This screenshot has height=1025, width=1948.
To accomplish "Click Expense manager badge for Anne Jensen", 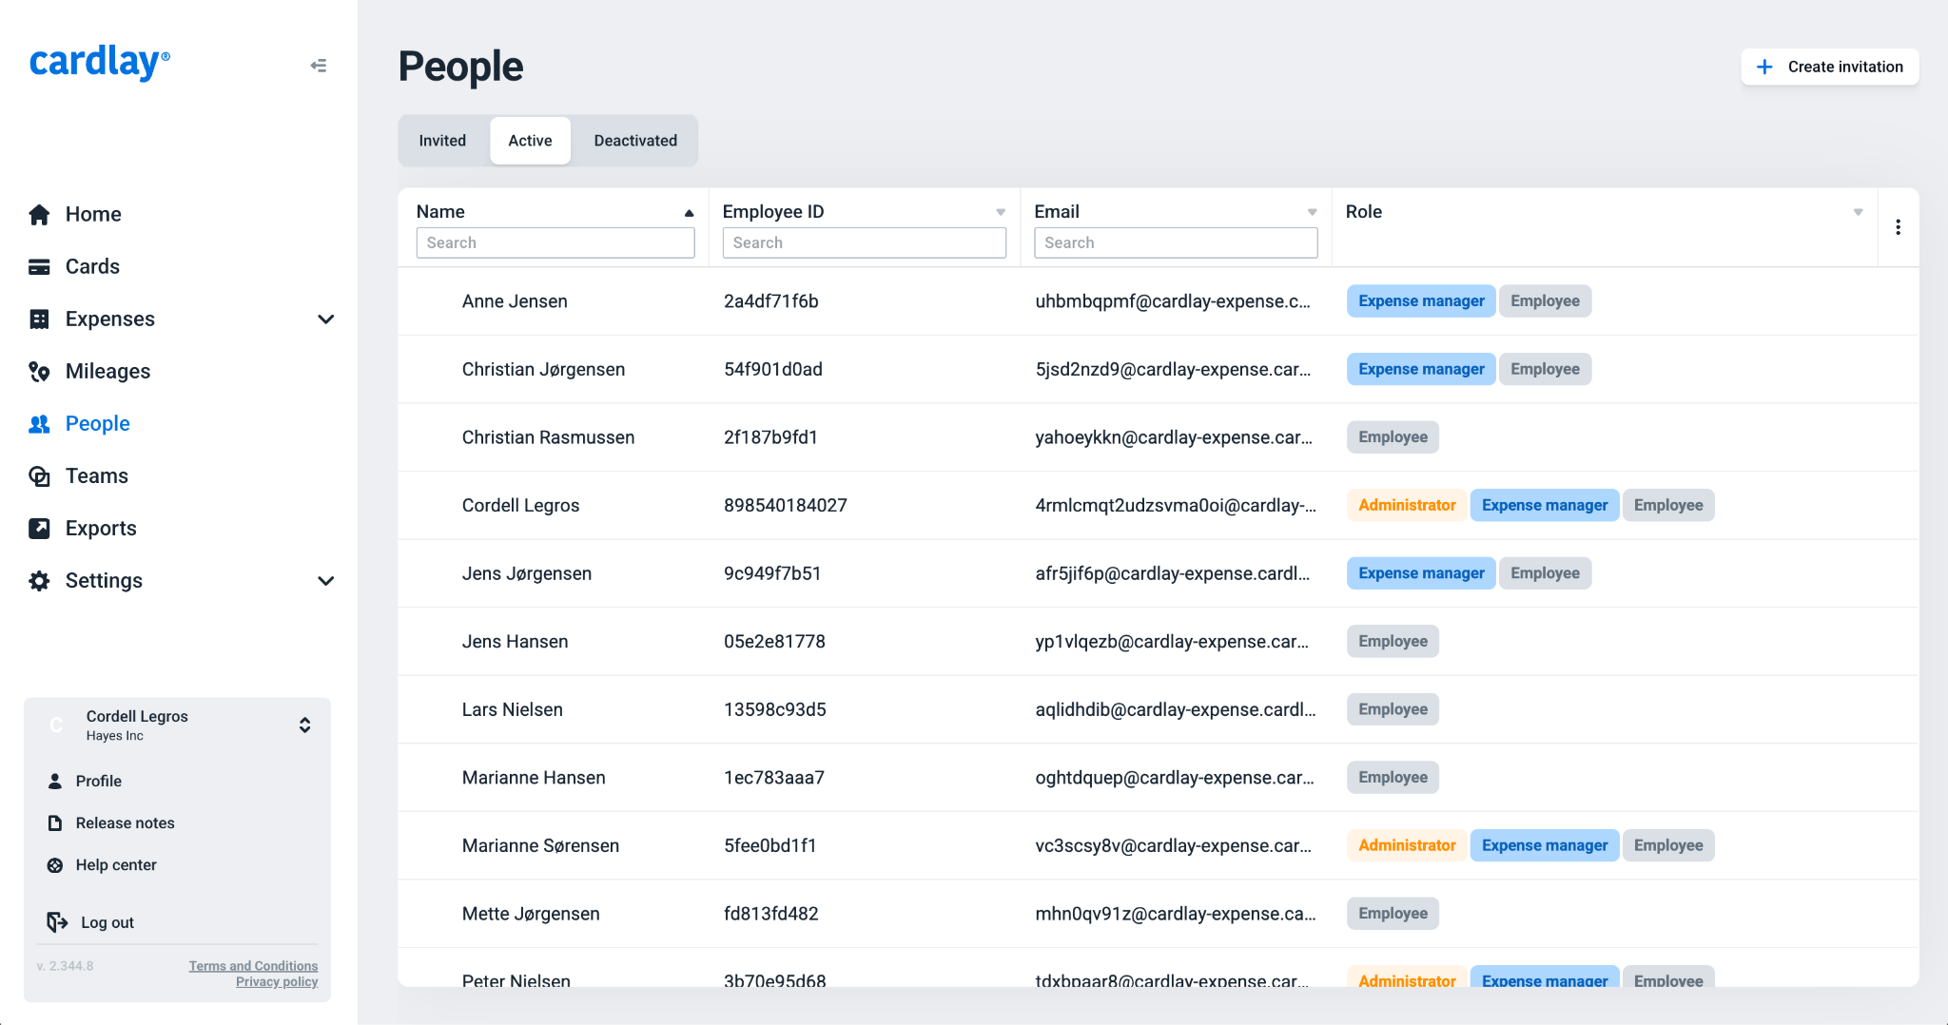I will tap(1421, 301).
